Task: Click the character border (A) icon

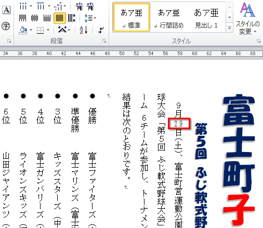Action: pos(6,10)
